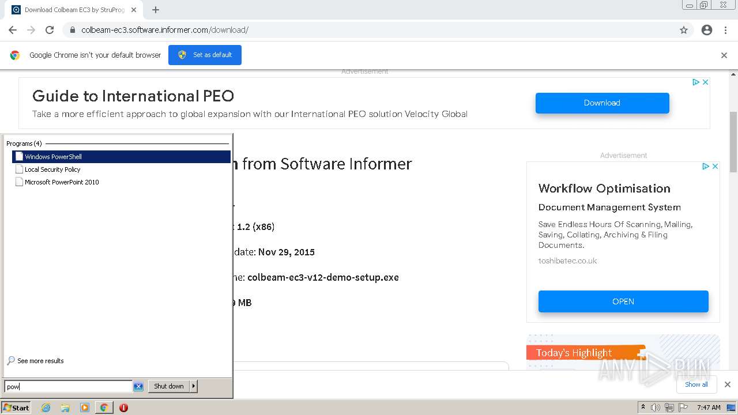Open Microsoft PowerPoint 2010 result
This screenshot has height=415, width=738.
click(x=121, y=182)
